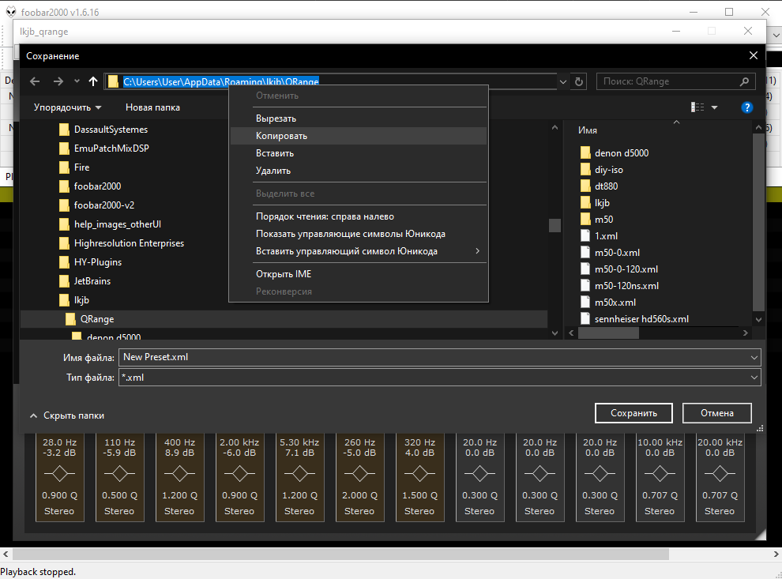Viewport: 782px width, 579px height.
Task: Select the file m50-120ns.xml
Action: [626, 286]
